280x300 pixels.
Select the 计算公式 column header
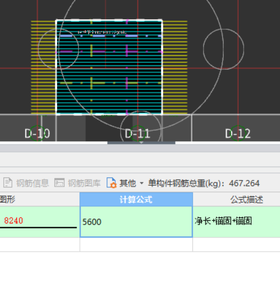[136, 200]
